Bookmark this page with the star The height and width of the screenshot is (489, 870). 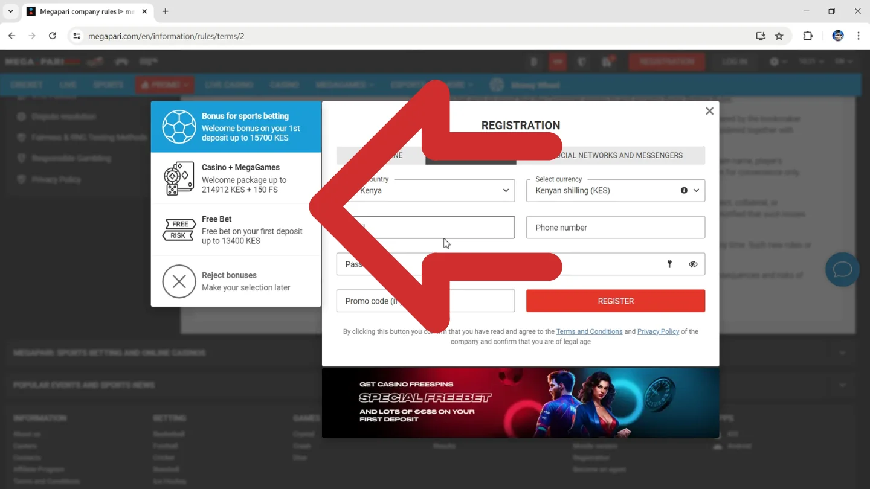pos(779,36)
